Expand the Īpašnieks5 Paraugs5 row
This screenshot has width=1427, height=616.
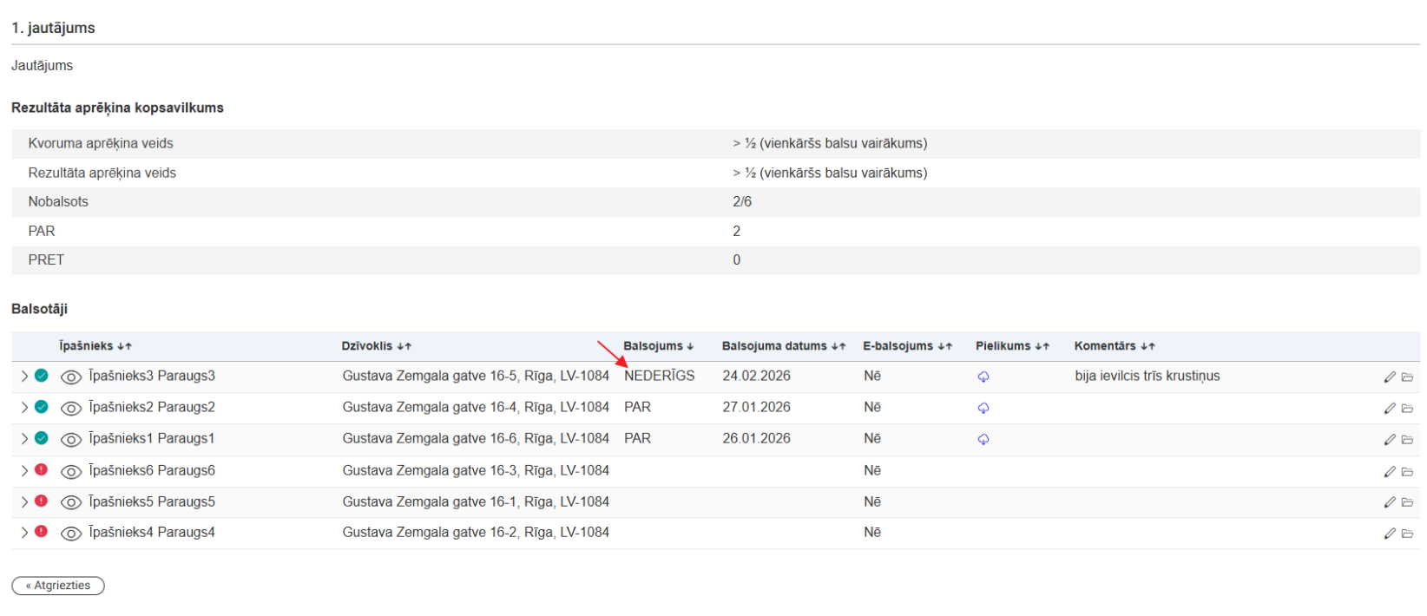tap(24, 501)
